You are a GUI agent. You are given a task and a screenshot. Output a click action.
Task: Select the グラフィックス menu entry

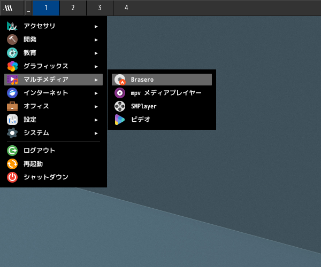53,66
